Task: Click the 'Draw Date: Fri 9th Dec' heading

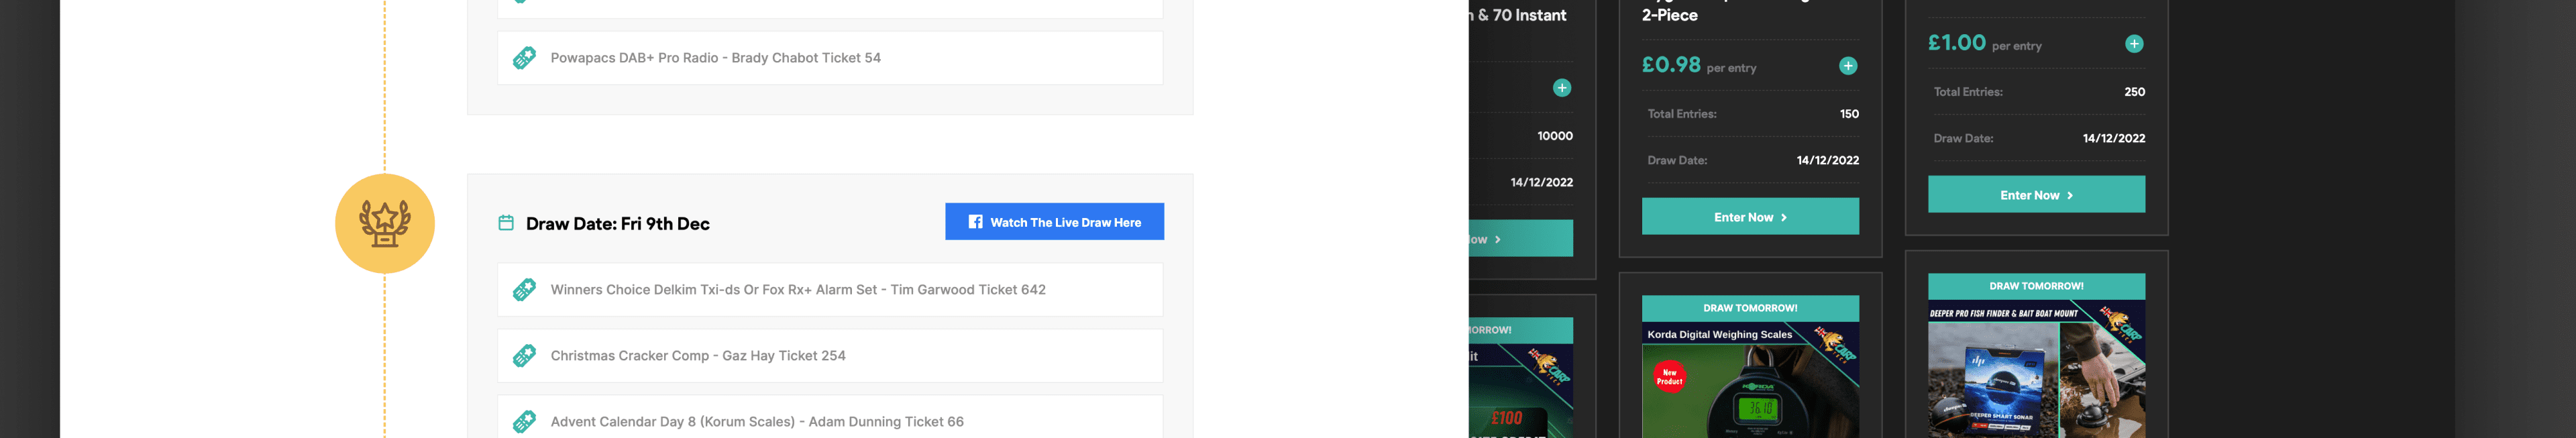Action: (x=618, y=224)
